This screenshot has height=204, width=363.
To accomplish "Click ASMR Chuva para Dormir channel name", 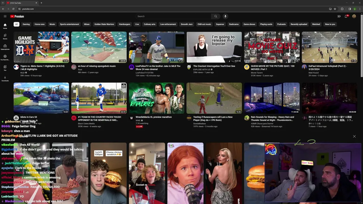I will 262,124.
